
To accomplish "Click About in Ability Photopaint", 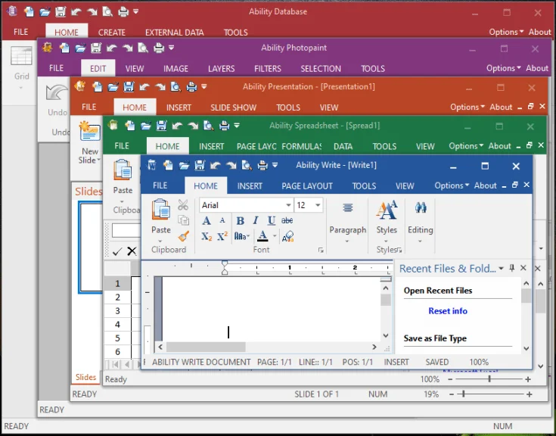I will pyautogui.click(x=537, y=68).
